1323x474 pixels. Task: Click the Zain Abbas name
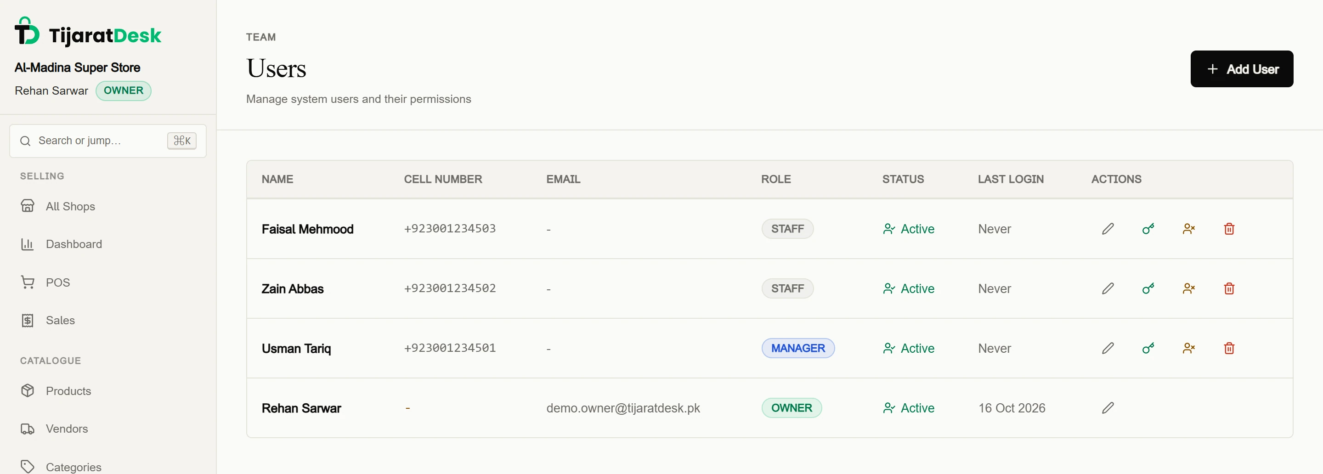(292, 288)
